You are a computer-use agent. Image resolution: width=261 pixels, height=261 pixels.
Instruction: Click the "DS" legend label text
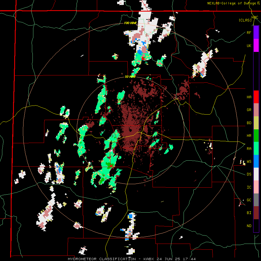[x=249, y=174]
